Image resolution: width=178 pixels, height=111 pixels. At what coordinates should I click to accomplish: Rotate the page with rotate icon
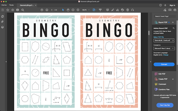tap(132, 10)
